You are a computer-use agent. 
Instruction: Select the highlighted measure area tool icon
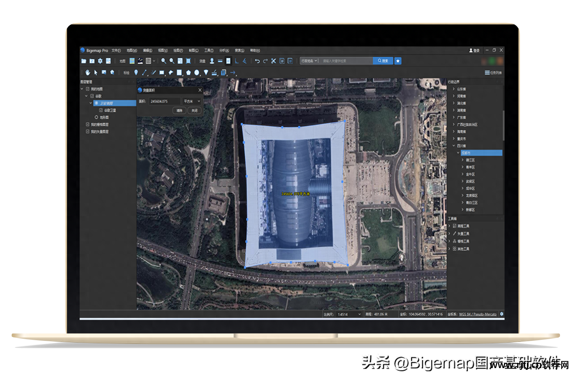[228, 61]
